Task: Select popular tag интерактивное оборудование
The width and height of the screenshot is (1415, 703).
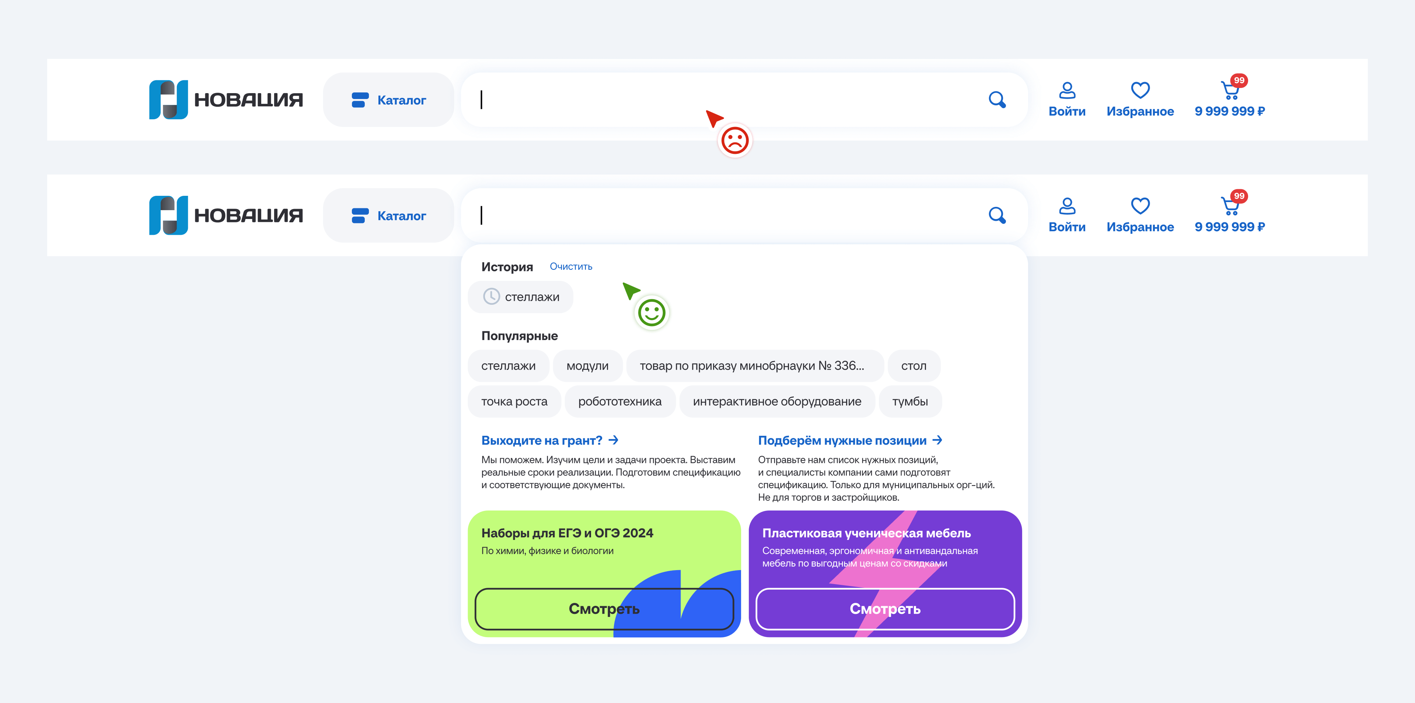Action: [x=776, y=402]
